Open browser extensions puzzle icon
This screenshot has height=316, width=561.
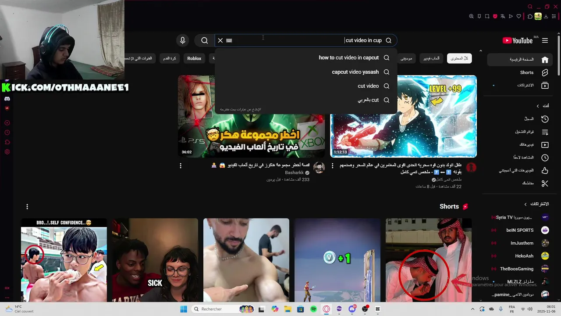point(530,16)
